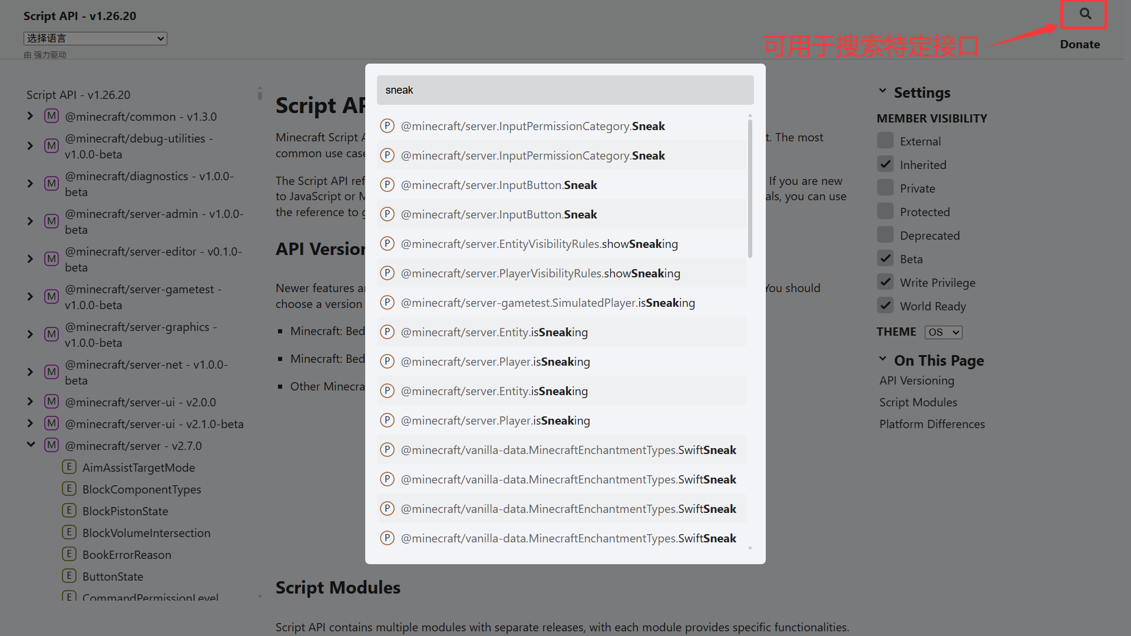This screenshot has width=1131, height=636.
Task: Open the THEME dropdown set to OS
Action: [x=944, y=332]
